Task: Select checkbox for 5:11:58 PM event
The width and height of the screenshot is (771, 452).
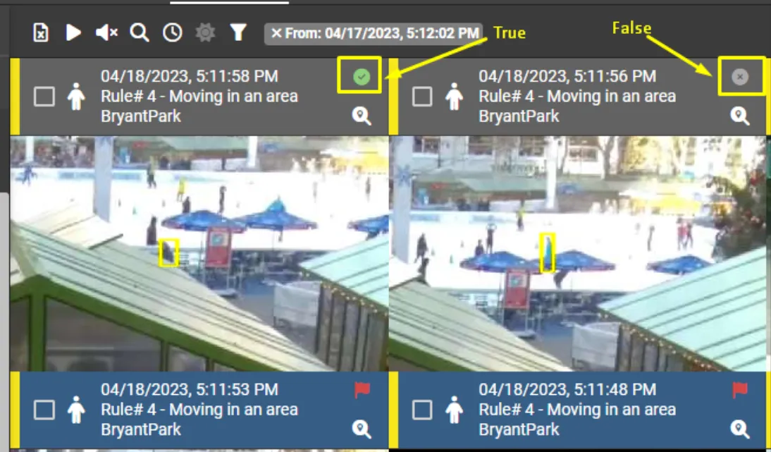Action: (44, 96)
